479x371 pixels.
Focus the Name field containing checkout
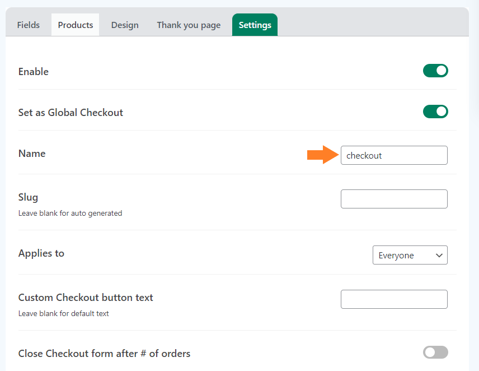coord(394,155)
